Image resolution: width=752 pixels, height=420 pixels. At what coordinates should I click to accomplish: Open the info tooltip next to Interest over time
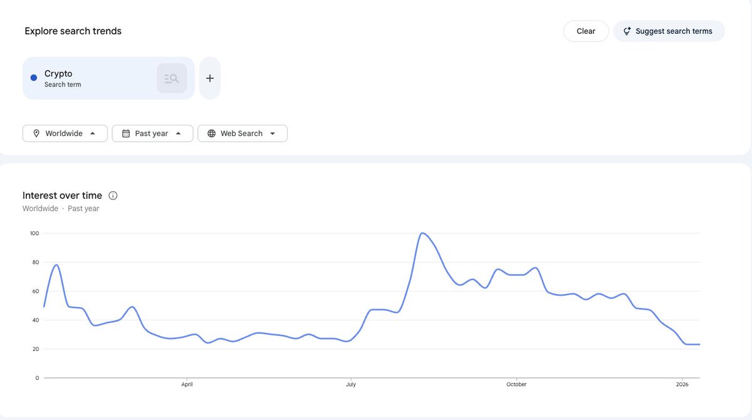tap(113, 195)
